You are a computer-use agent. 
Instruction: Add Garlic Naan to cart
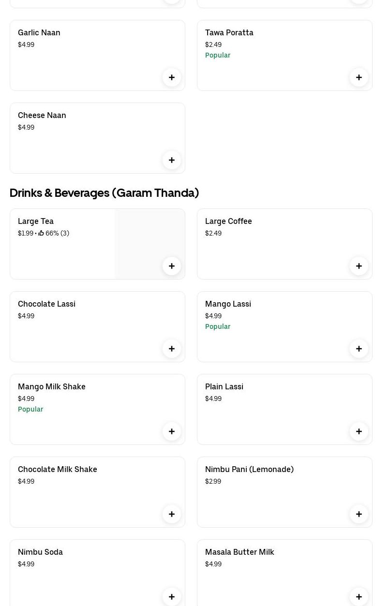[172, 77]
